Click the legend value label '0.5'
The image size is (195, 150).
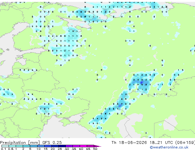(10, 149)
